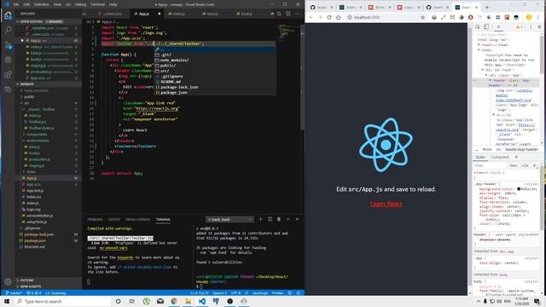Click the Prettier status bar item
546x307 pixels.
click(x=277, y=293)
